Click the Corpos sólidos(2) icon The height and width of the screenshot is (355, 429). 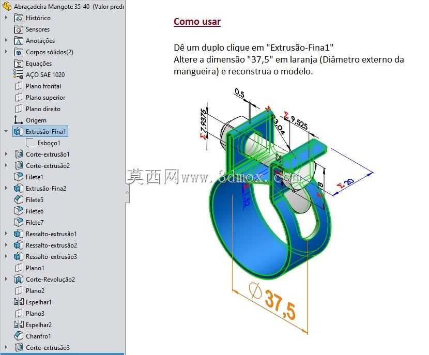18,52
